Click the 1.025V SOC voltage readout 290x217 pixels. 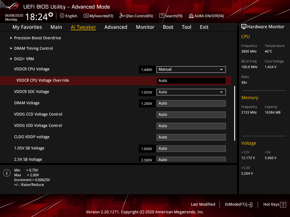click(x=147, y=92)
